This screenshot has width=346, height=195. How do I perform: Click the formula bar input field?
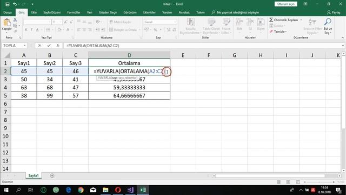pos(202,45)
